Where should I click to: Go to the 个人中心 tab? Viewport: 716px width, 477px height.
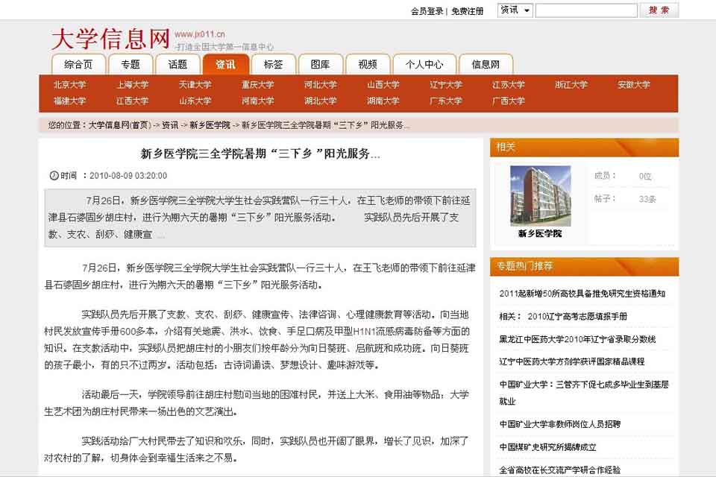click(x=424, y=65)
